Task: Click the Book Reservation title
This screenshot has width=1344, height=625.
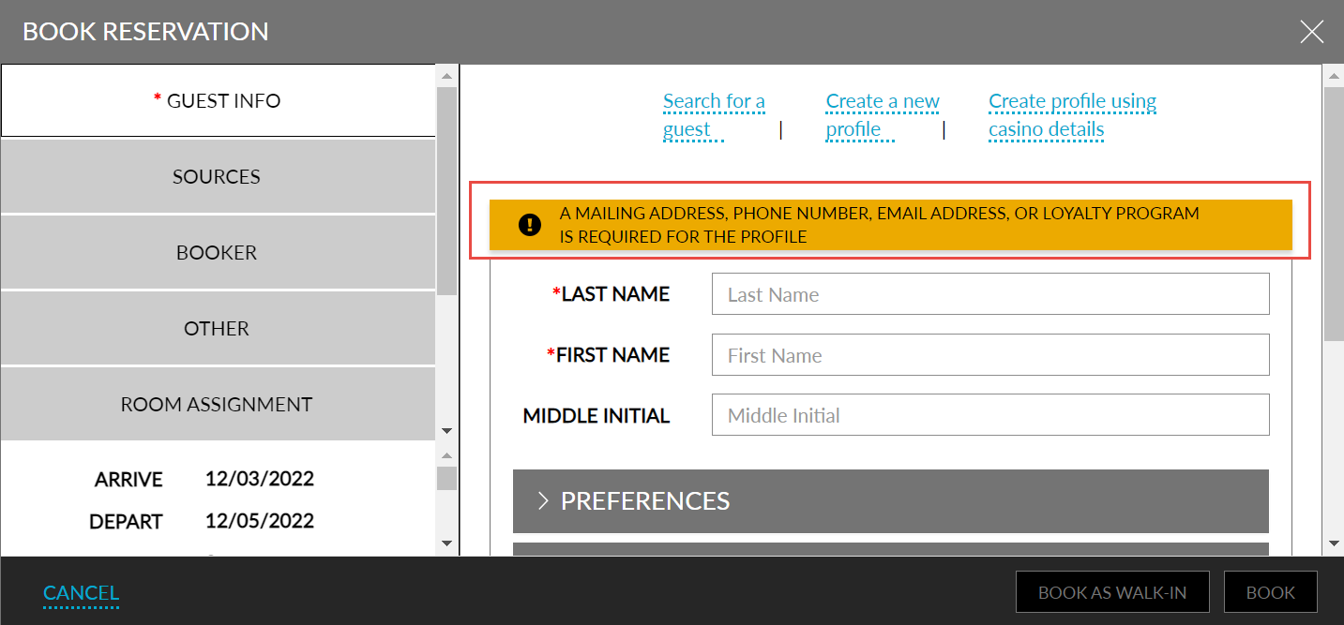Action: pos(145,32)
